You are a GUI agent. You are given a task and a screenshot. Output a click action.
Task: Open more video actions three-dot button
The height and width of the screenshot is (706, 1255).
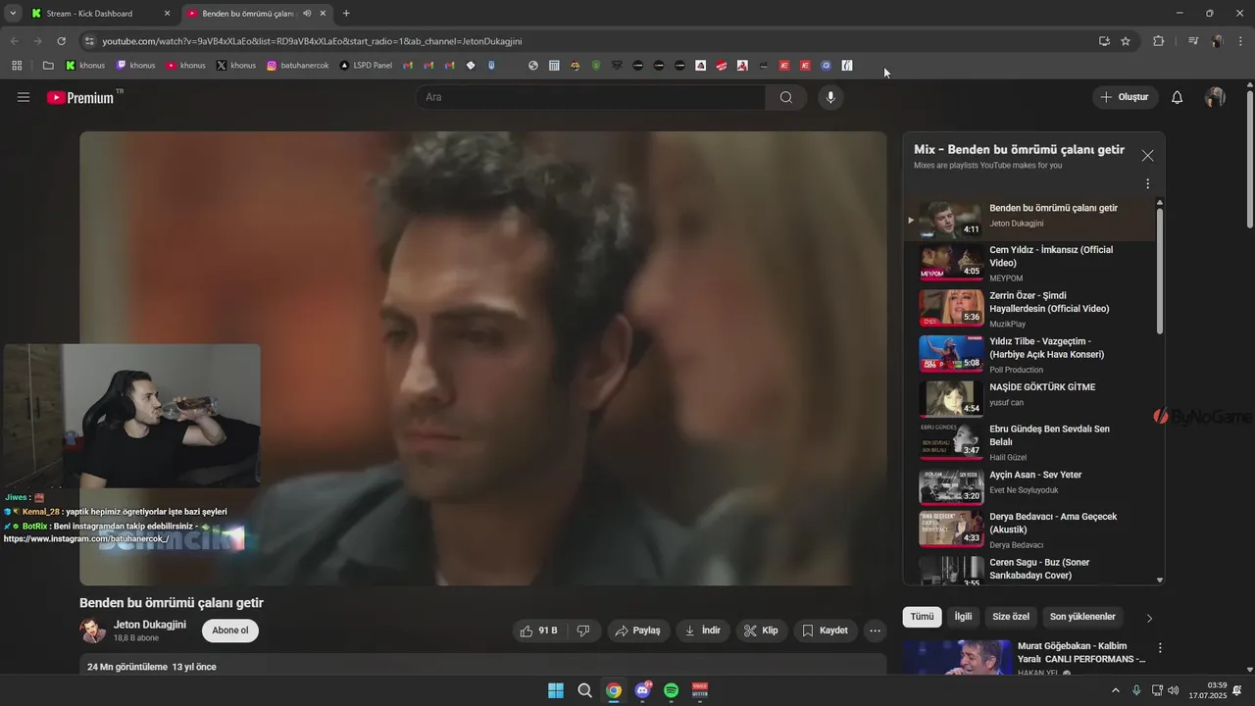[x=876, y=630]
